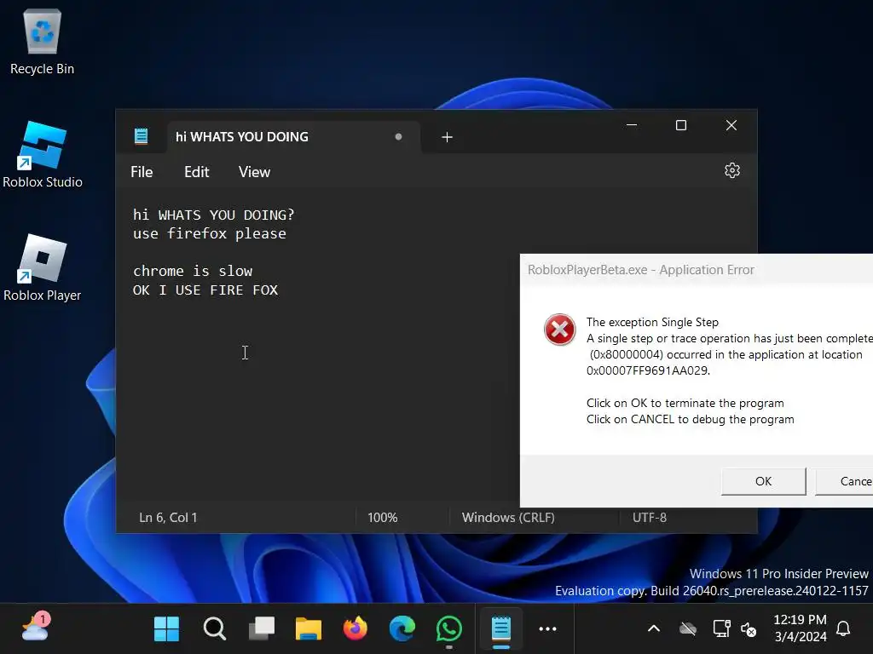Click OK to terminate Roblox program
The image size is (873, 654).
(763, 481)
